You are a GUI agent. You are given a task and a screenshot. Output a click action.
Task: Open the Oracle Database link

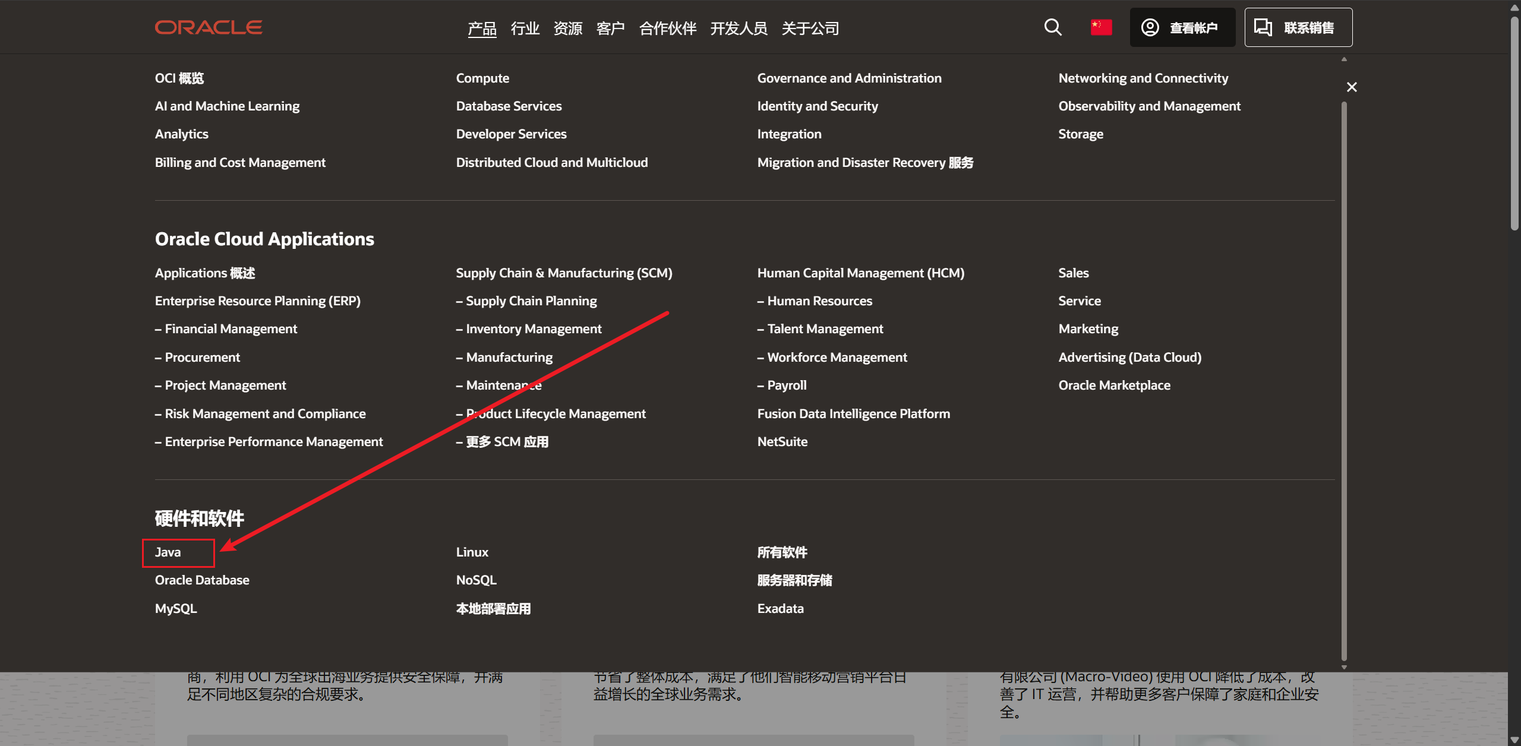tap(202, 580)
